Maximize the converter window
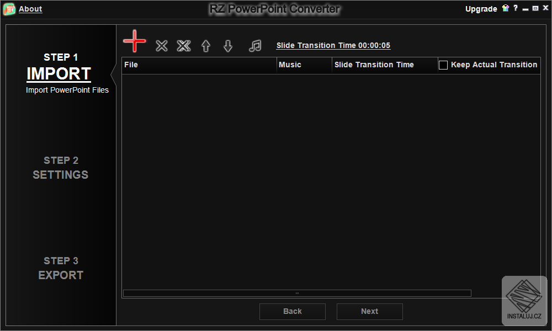552x331 pixels. pos(535,8)
